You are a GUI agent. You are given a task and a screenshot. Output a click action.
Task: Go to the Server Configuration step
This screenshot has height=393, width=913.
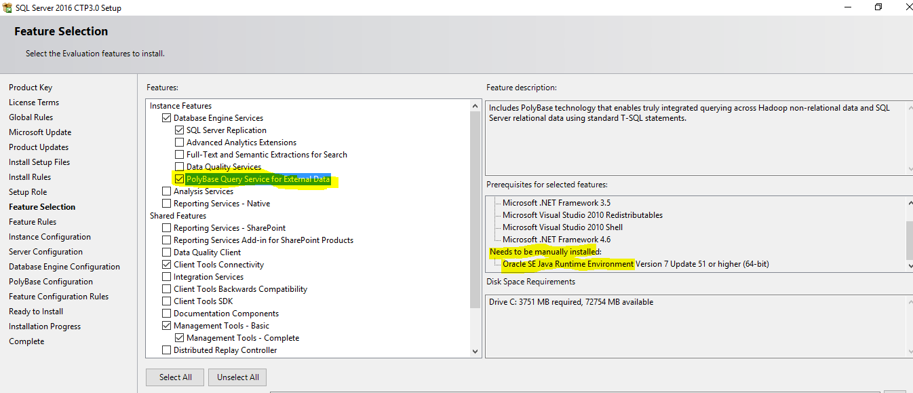(x=45, y=252)
